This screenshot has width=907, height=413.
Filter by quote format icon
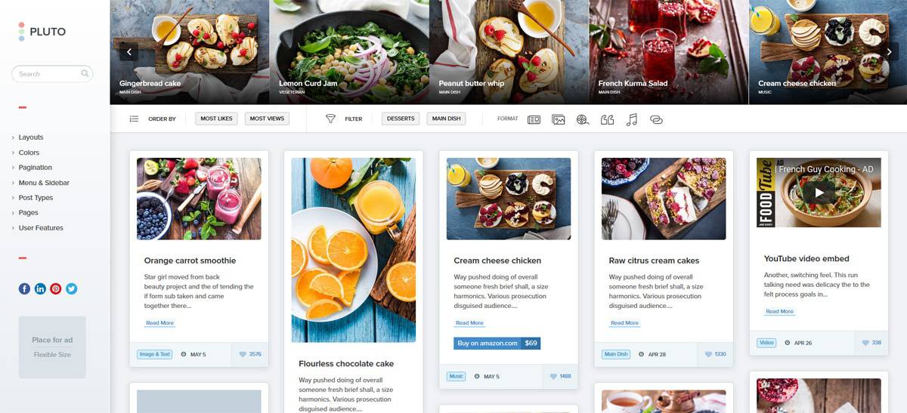tap(607, 119)
